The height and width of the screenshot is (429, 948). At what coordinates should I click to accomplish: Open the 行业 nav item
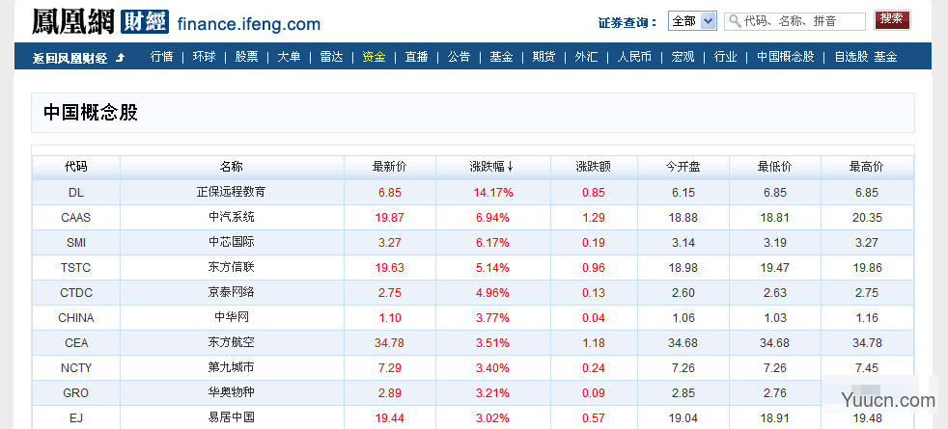pos(726,57)
